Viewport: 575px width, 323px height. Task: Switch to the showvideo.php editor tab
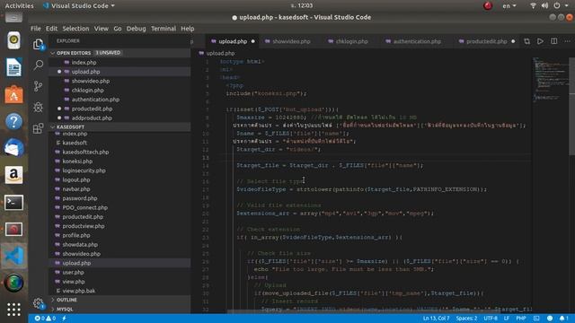coord(287,41)
